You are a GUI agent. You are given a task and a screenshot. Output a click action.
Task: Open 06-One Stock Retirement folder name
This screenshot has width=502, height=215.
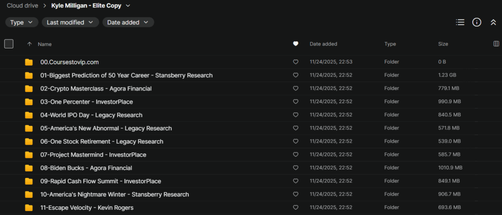(101, 142)
